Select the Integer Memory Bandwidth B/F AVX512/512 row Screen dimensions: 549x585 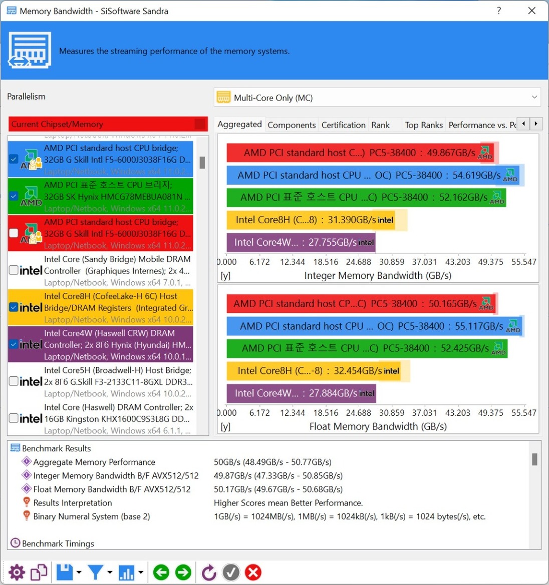coord(269,475)
